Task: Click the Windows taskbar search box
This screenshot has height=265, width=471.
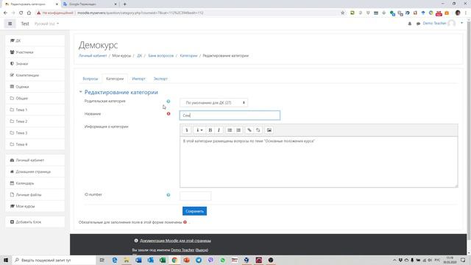Action: pyautogui.click(x=54, y=260)
